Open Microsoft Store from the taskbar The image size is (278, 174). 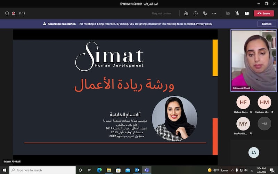pos(118,170)
